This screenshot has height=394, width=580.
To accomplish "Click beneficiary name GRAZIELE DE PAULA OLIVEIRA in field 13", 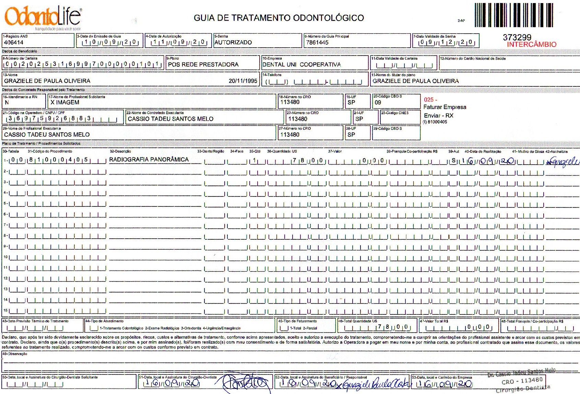I will [47, 81].
